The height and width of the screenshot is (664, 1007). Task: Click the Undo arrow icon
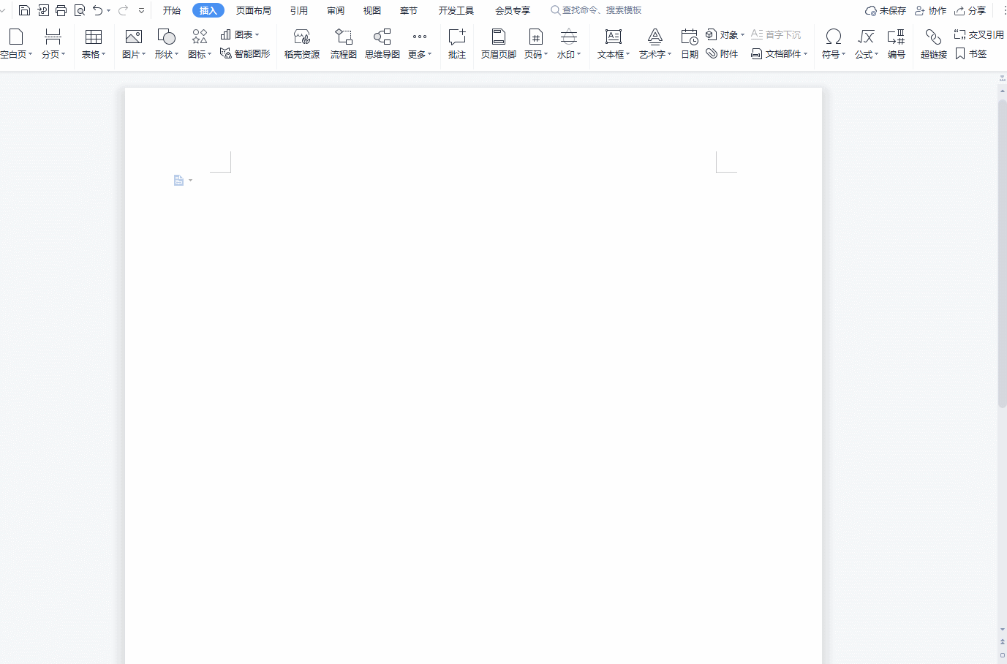click(97, 10)
